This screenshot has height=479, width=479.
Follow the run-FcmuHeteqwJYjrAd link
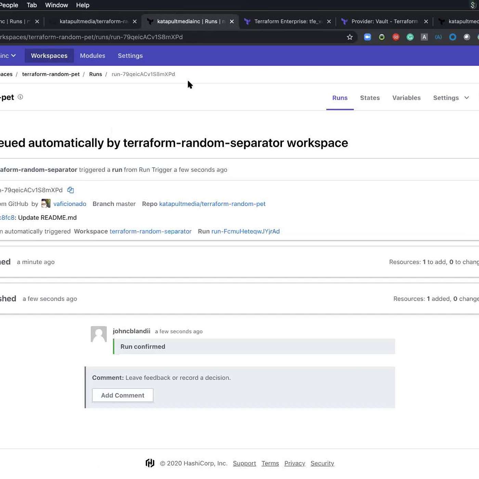[245, 231]
